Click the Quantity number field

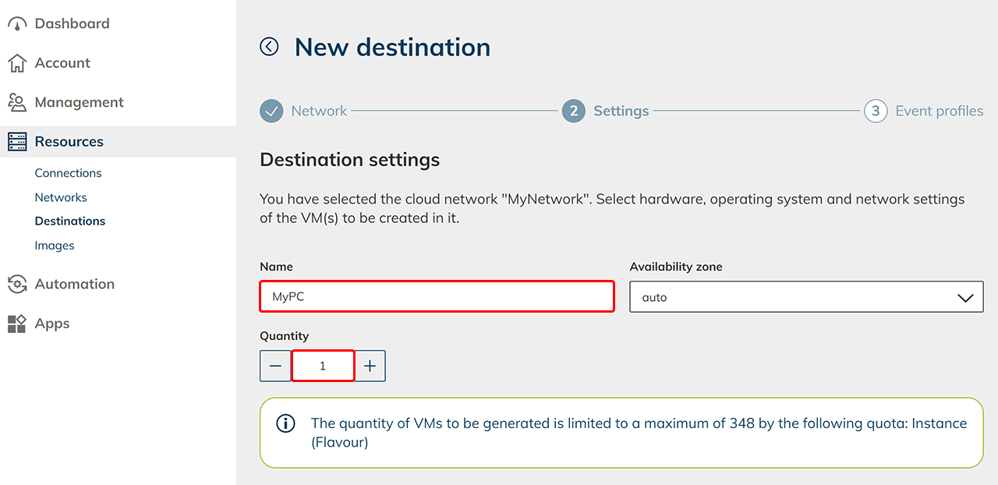click(x=323, y=366)
